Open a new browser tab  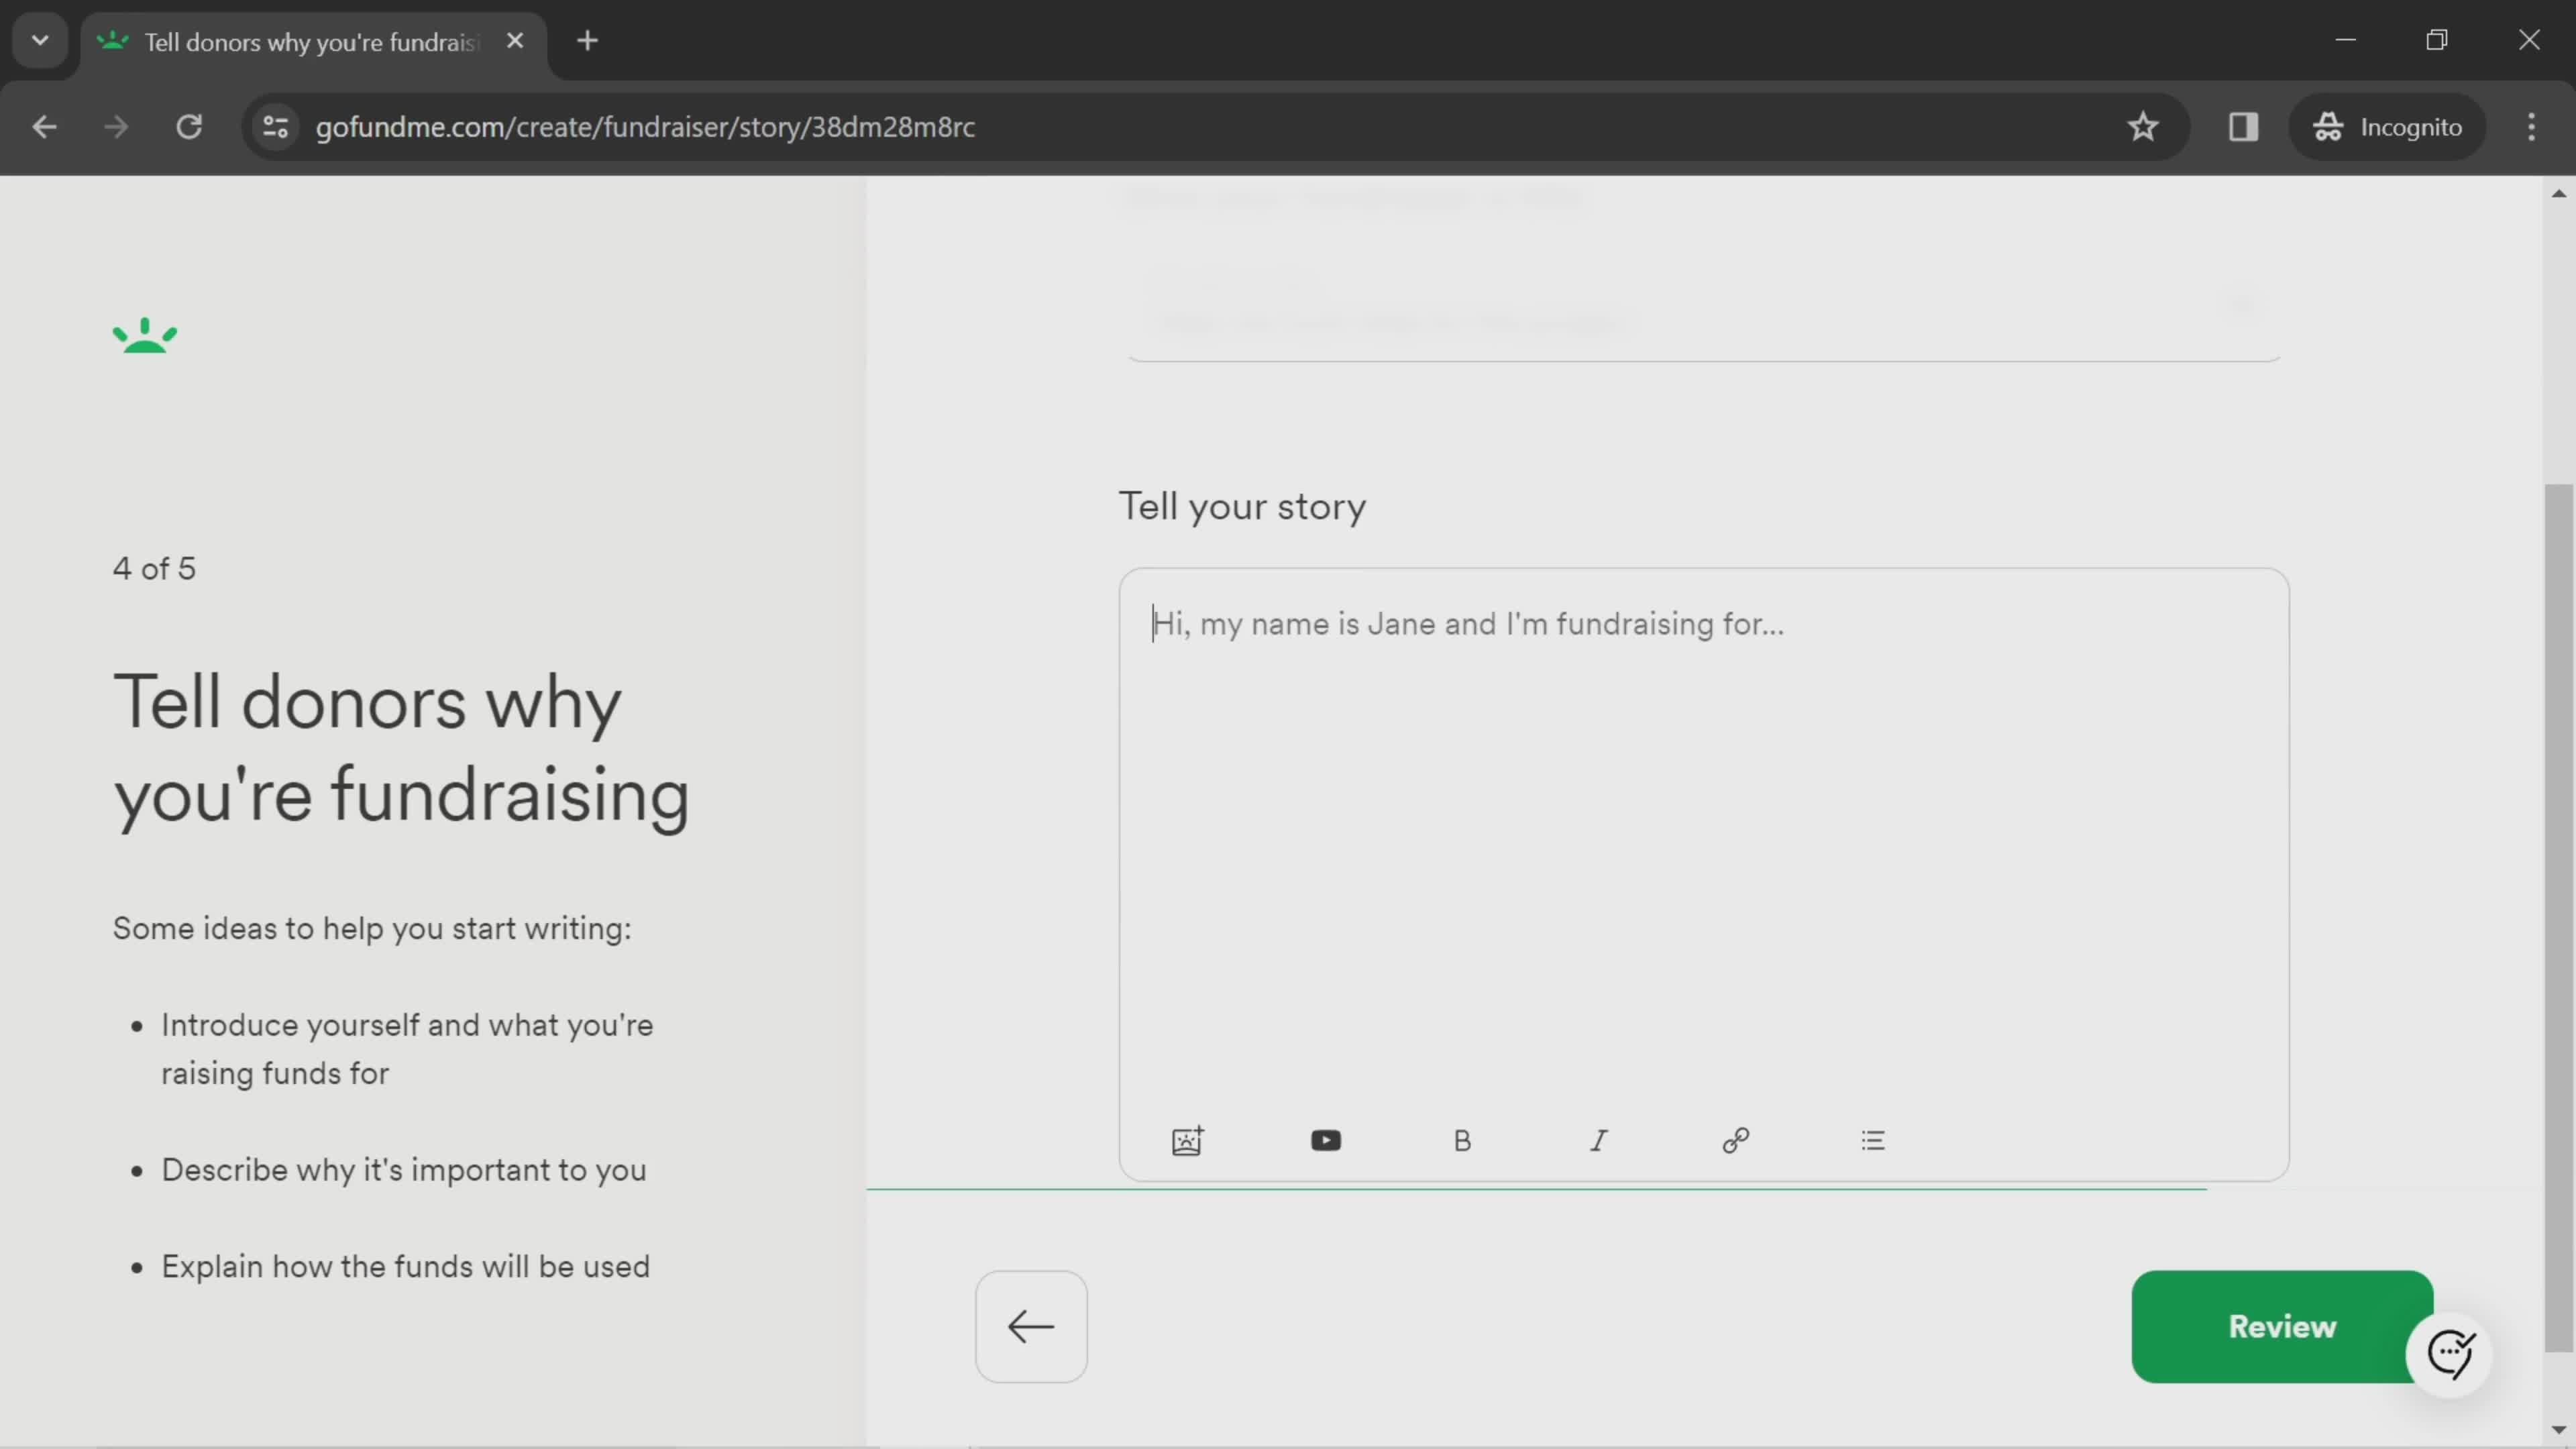coord(588,41)
